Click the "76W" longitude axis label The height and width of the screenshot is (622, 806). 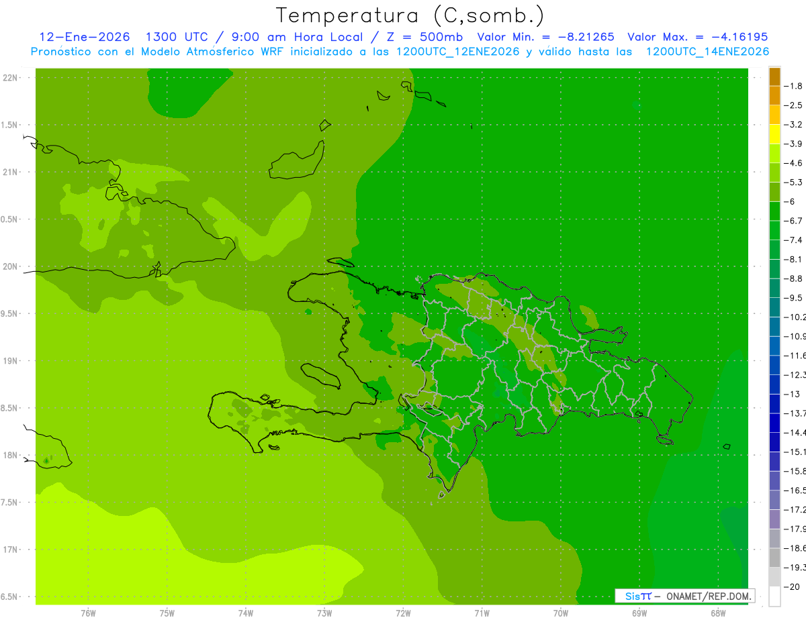pos(88,614)
